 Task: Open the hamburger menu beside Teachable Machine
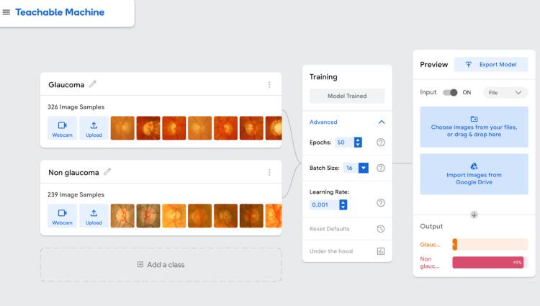[x=6, y=12]
